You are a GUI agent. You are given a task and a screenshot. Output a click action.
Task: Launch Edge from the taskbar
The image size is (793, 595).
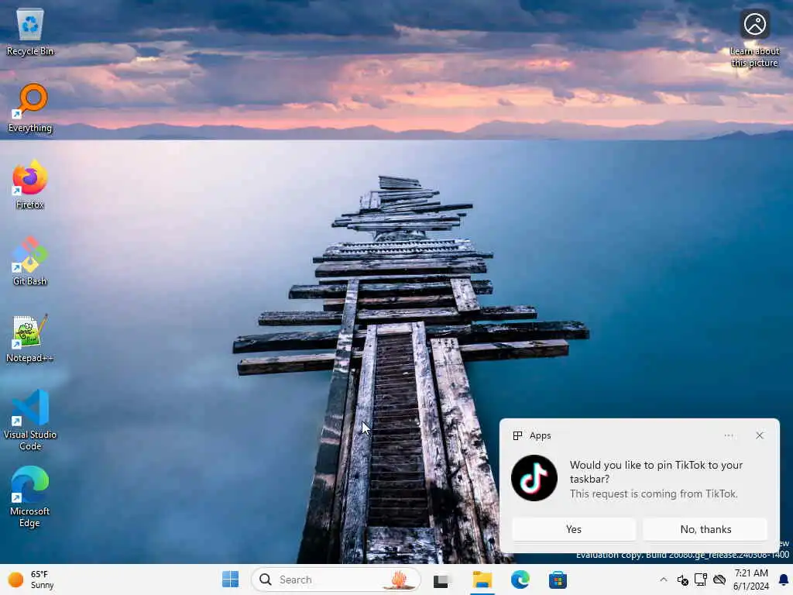pos(520,580)
